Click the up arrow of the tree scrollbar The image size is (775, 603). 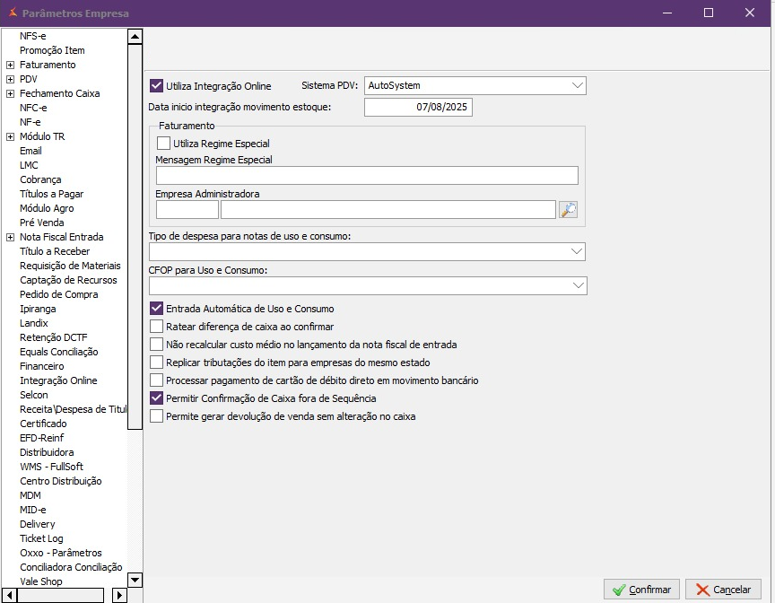(135, 36)
